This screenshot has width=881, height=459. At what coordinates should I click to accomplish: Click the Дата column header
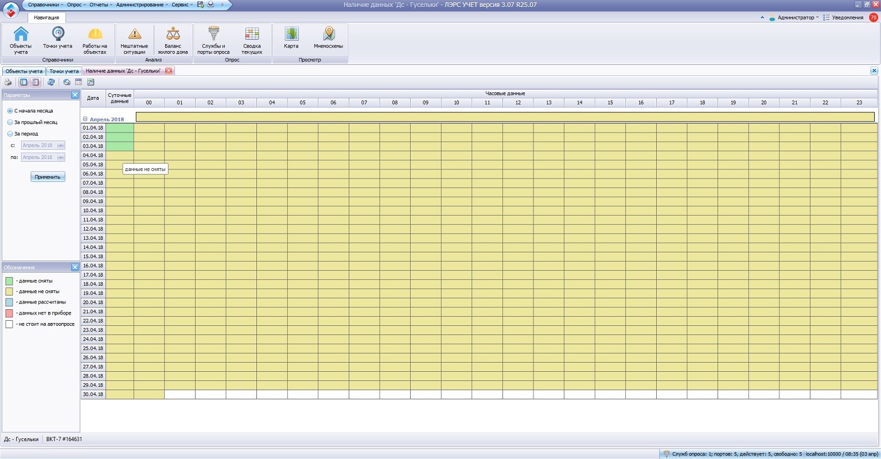[x=93, y=98]
